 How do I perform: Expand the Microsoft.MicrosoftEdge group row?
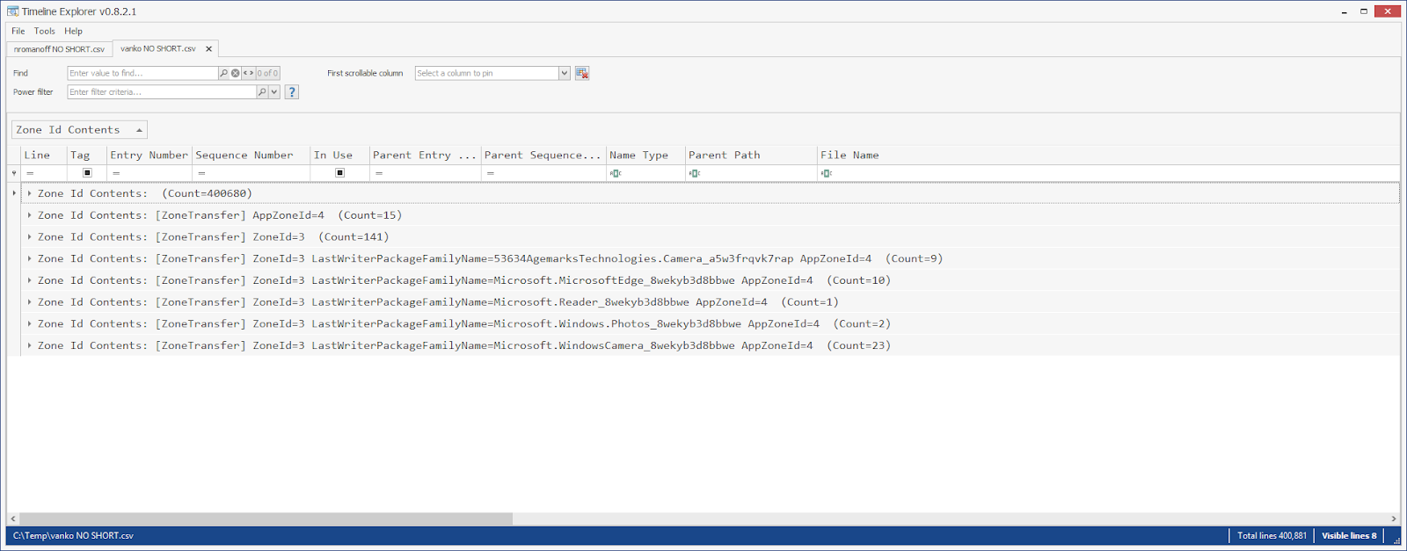point(29,280)
